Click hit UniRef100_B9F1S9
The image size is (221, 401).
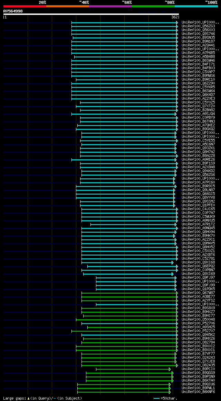pos(198,163)
